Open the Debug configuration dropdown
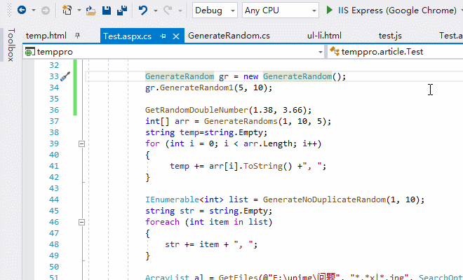 pyautogui.click(x=215, y=10)
